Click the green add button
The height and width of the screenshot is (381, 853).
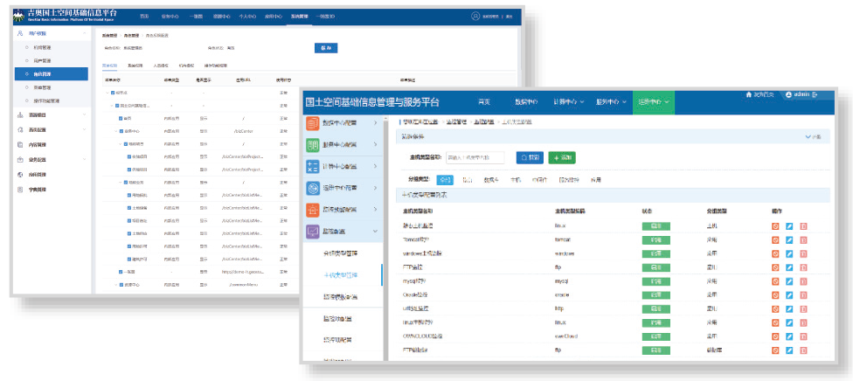[x=562, y=158]
